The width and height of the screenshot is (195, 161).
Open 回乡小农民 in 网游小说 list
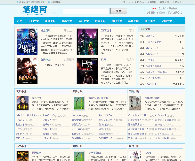pos(161,115)
